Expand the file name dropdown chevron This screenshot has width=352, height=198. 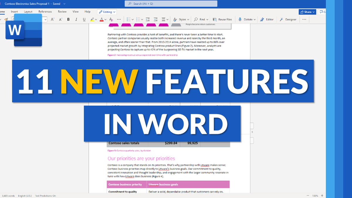coord(64,4)
